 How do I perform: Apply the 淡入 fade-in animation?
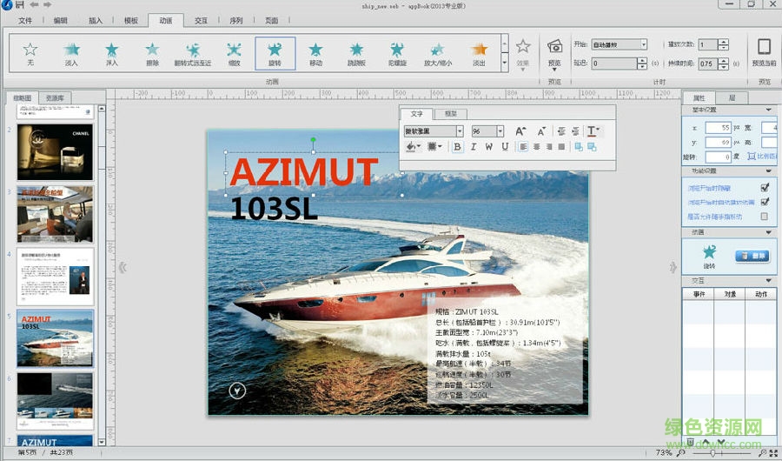(x=70, y=53)
